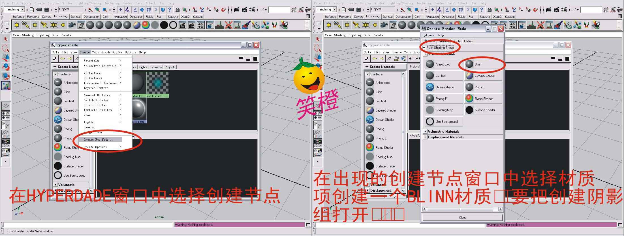Open the Materials submenu in Create menu
The height and width of the screenshot is (236, 624).
pos(101,61)
